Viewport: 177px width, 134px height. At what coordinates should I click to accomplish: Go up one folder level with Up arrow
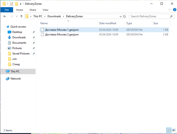pos(21,16)
